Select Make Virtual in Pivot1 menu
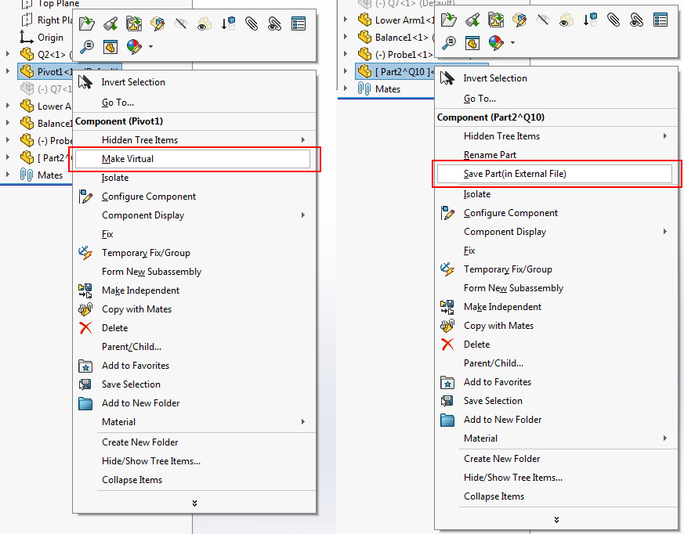Image resolution: width=684 pixels, height=534 pixels. coord(128,159)
